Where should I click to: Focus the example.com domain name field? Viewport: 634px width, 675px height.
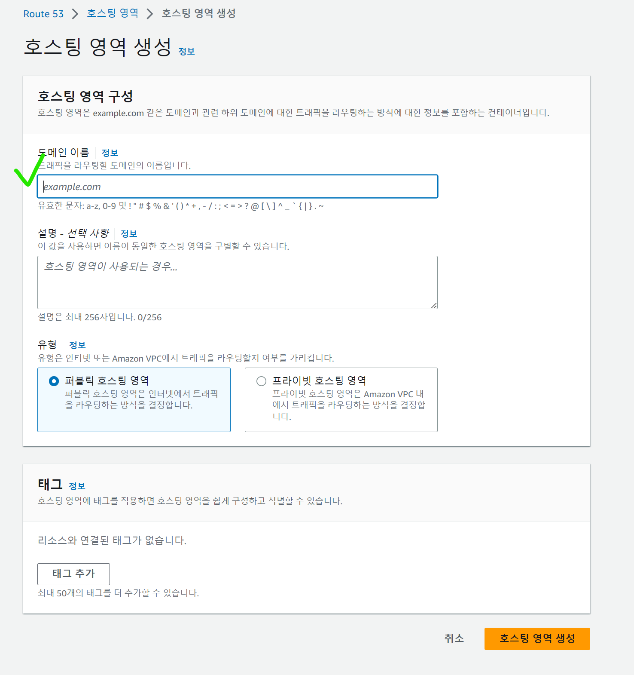tap(238, 187)
